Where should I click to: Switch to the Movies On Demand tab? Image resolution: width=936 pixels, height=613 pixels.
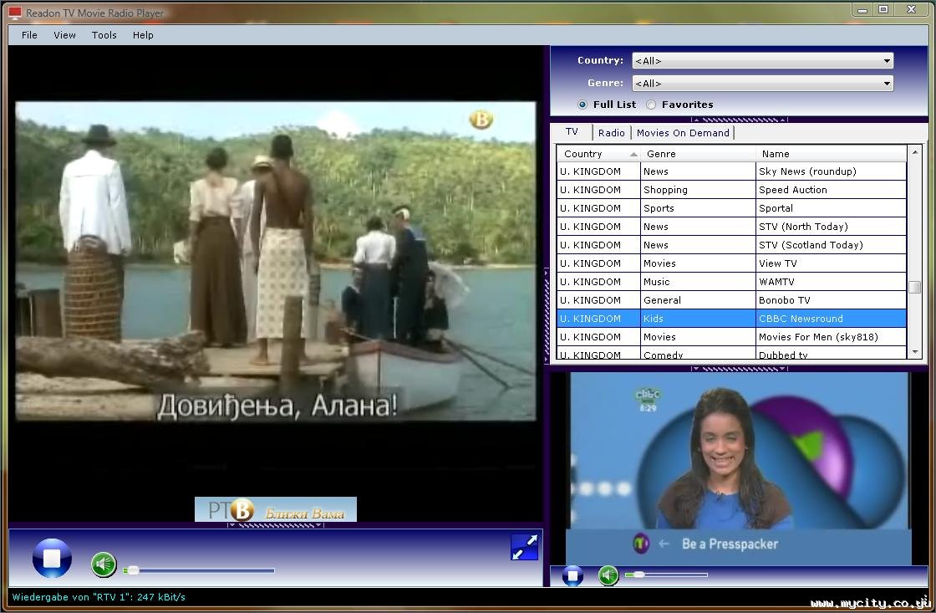click(x=683, y=133)
